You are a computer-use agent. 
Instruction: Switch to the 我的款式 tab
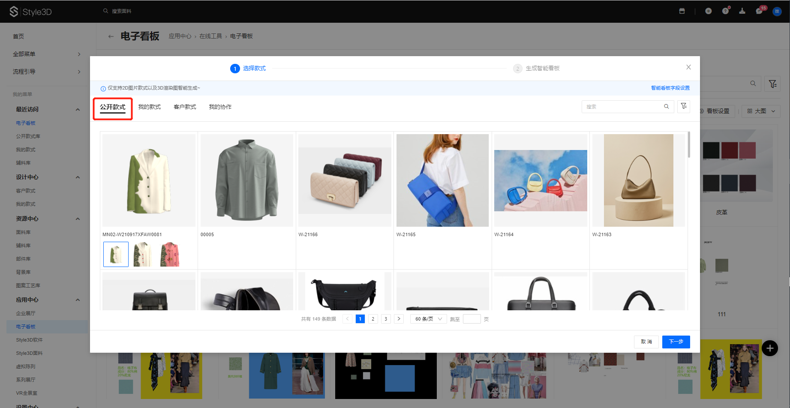tap(149, 107)
